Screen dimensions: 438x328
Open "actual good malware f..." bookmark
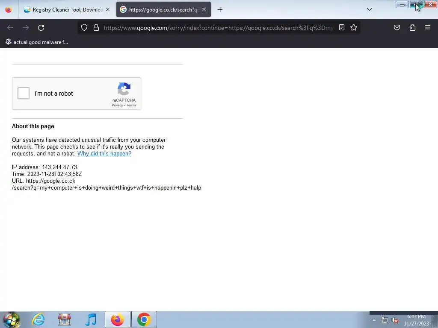click(37, 42)
